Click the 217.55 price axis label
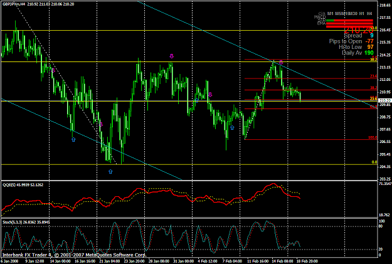392x264 pixels. tap(385, 18)
